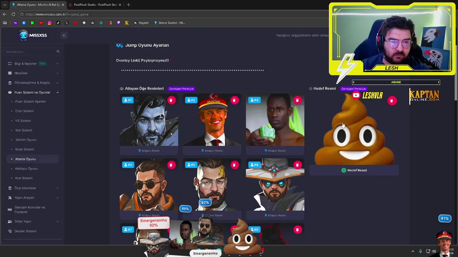Click Atlayıcı Resmi under image #1
Viewport: 458px width, 257px height.
pos(149,151)
